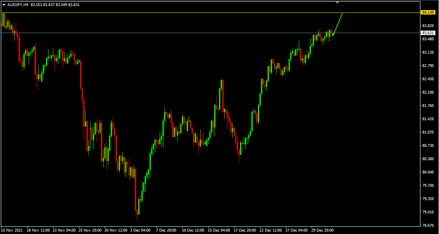Image resolution: width=439 pixels, height=234 pixels.
Task: Click the white 83.631 current price label on axis
Action: pos(428,33)
